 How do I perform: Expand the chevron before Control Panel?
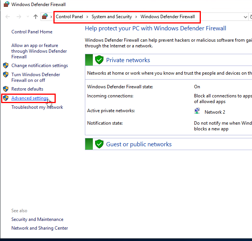tap(51, 17)
